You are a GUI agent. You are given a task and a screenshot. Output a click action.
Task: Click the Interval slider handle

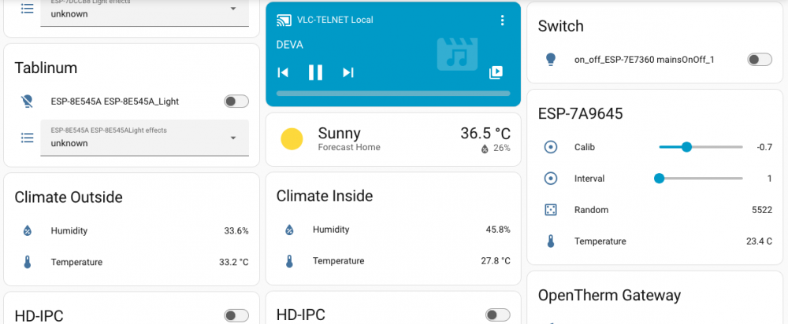click(x=659, y=178)
